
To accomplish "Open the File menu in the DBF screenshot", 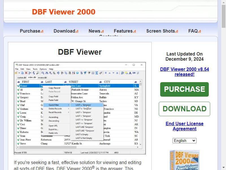I will pos(17,69).
